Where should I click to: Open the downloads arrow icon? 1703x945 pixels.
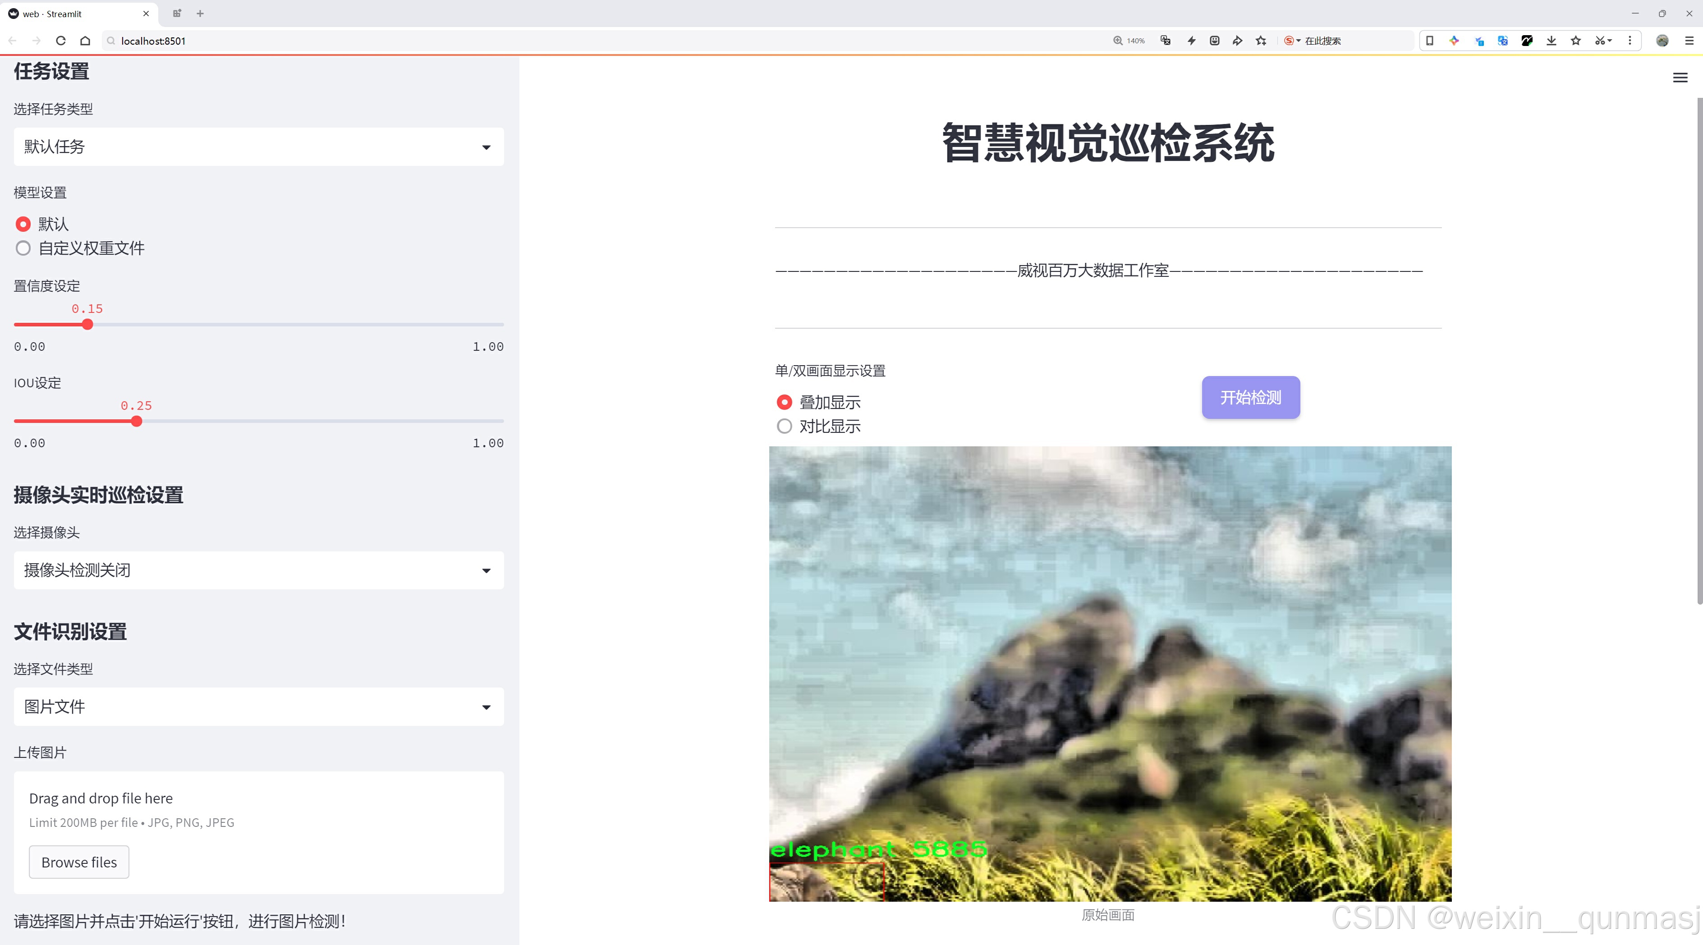click(1552, 41)
